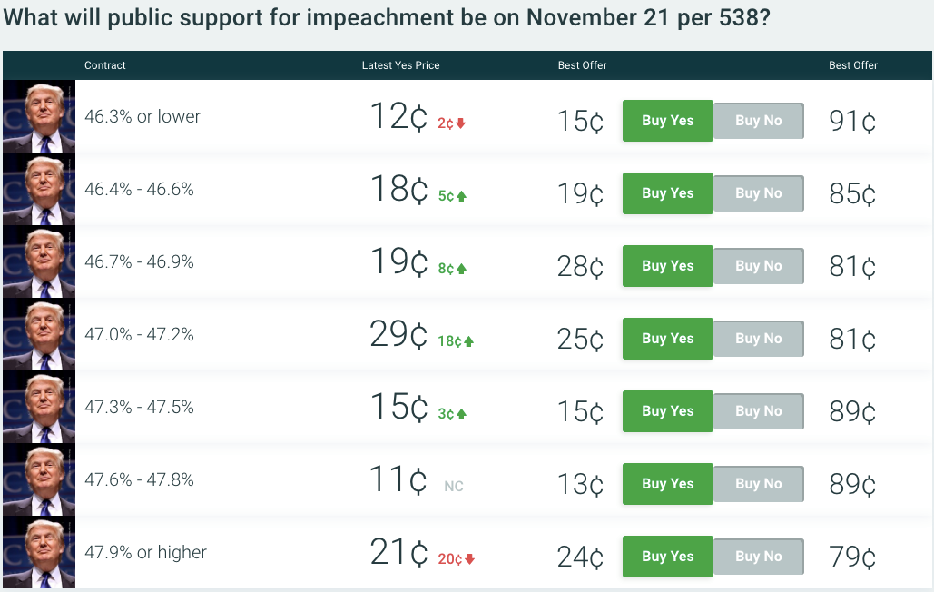The height and width of the screenshot is (592, 934).
Task: Click the 29¢ latest price for 47.0% - 47.2%
Action: point(398,335)
